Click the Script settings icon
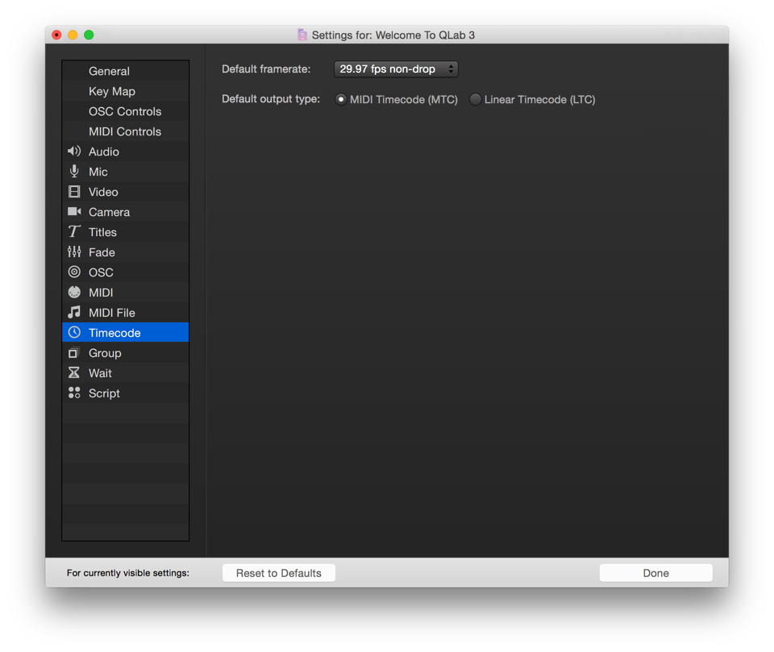 click(74, 393)
